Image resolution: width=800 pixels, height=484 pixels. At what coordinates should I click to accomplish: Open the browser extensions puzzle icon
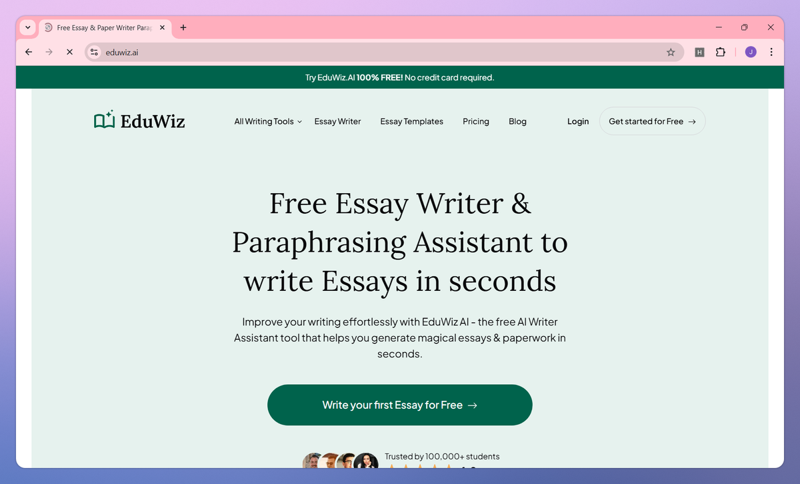click(x=721, y=52)
